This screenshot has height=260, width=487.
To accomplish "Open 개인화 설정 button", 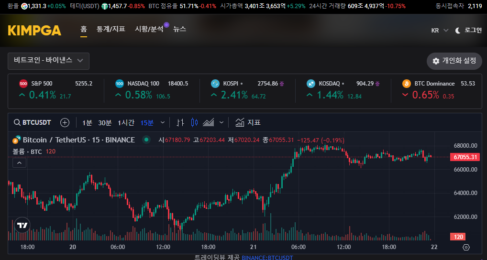I will pyautogui.click(x=454, y=61).
